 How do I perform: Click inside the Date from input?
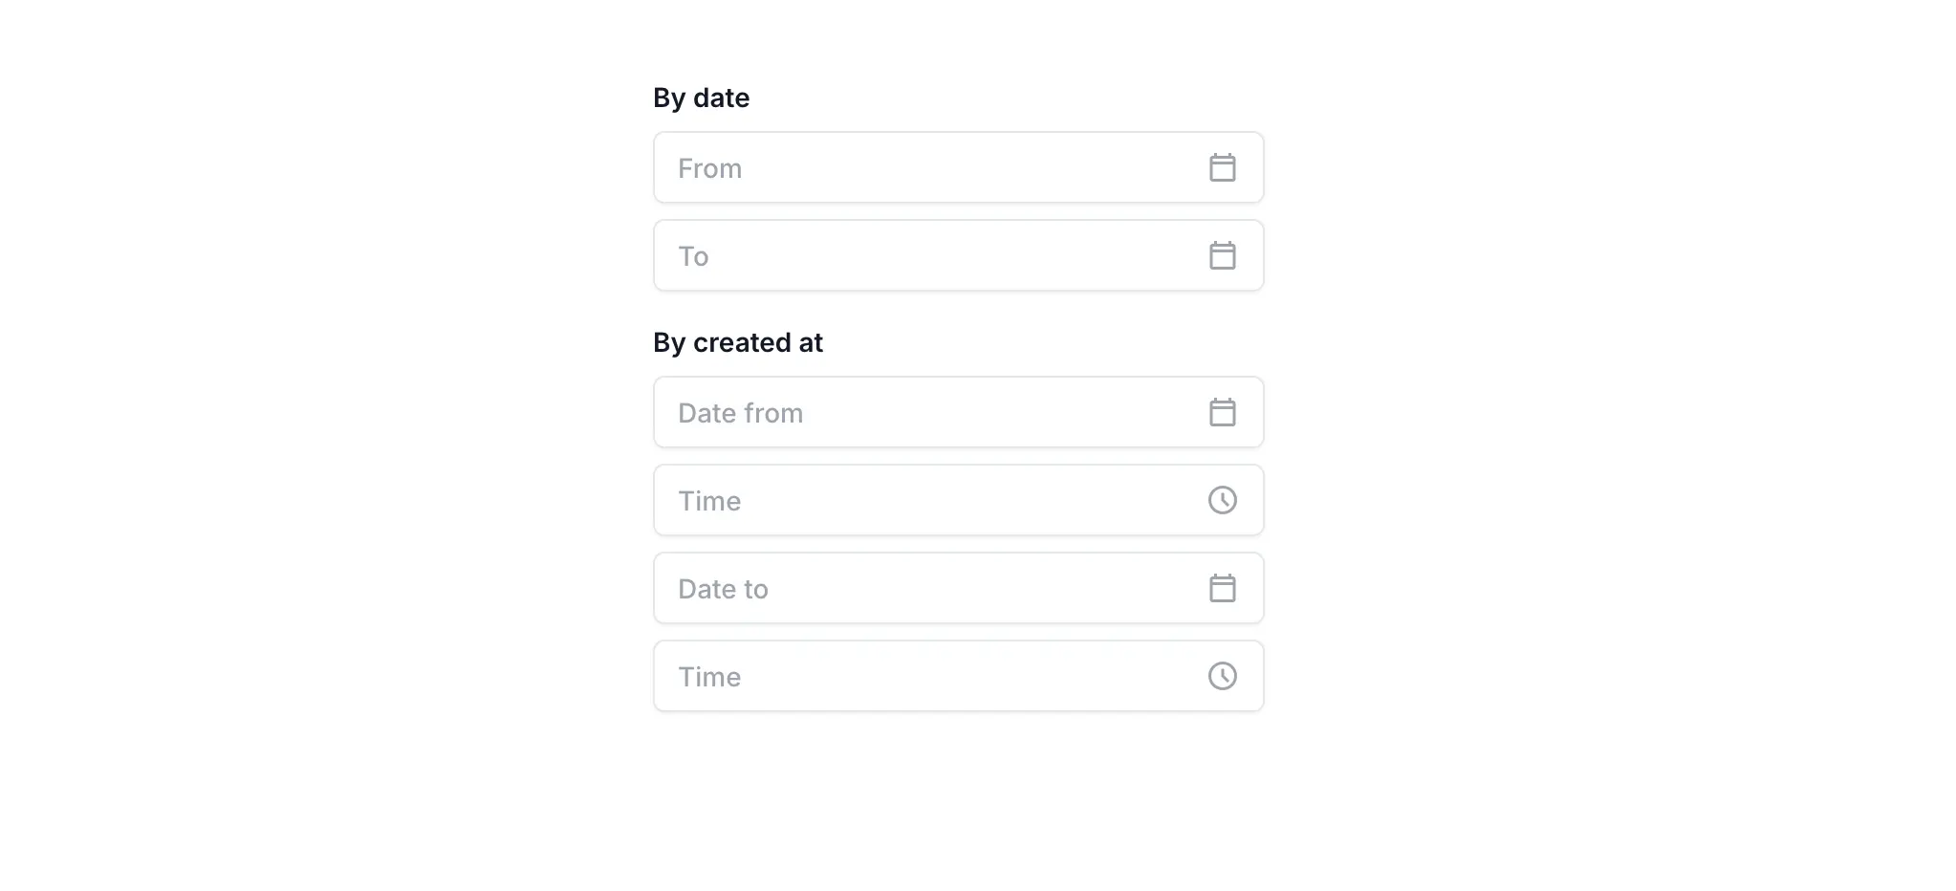pos(958,412)
